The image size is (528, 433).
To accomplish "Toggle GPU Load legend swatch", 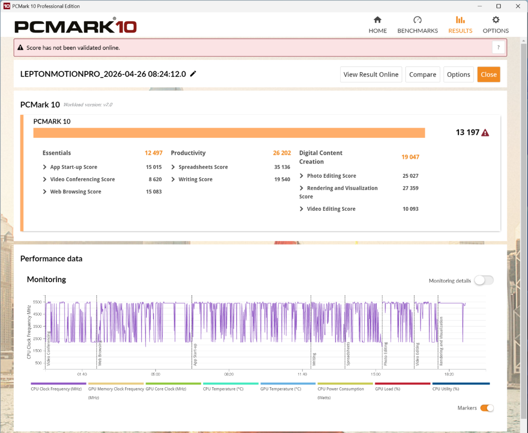I will pos(403,384).
